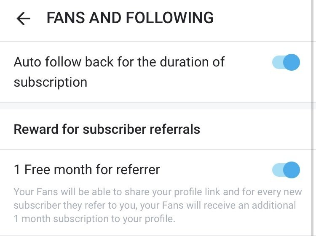This screenshot has height=236, width=316.
Task: Click the vertical scrollbar at the right edge
Action: coord(313,118)
